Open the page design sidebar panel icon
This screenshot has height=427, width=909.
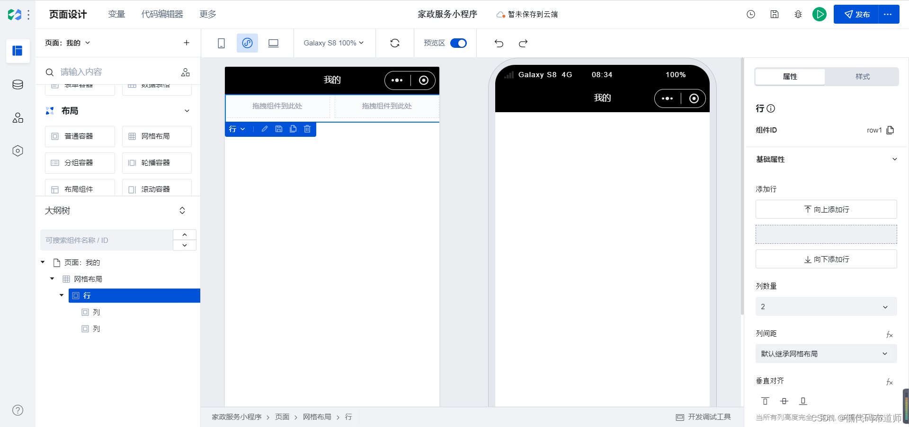(18, 51)
